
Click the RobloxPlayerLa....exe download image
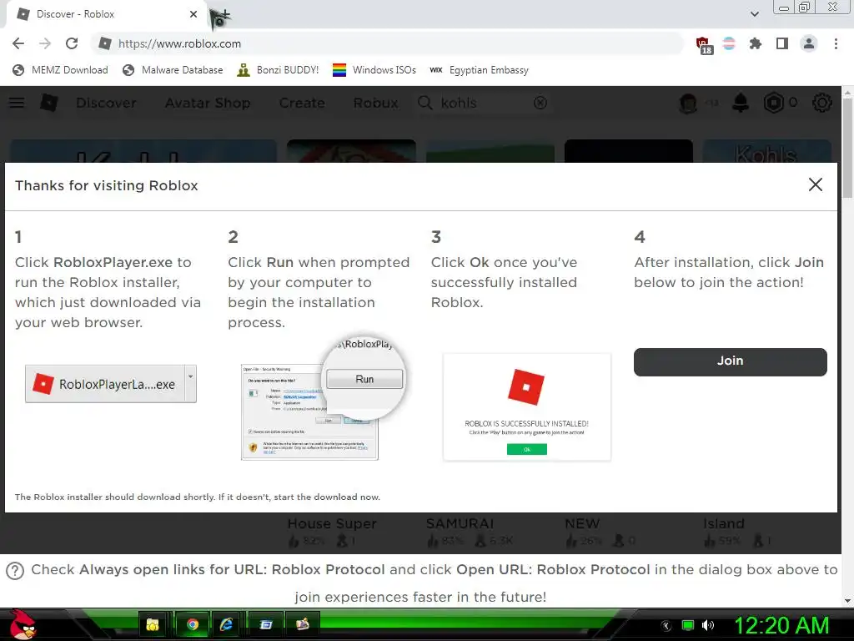click(111, 384)
